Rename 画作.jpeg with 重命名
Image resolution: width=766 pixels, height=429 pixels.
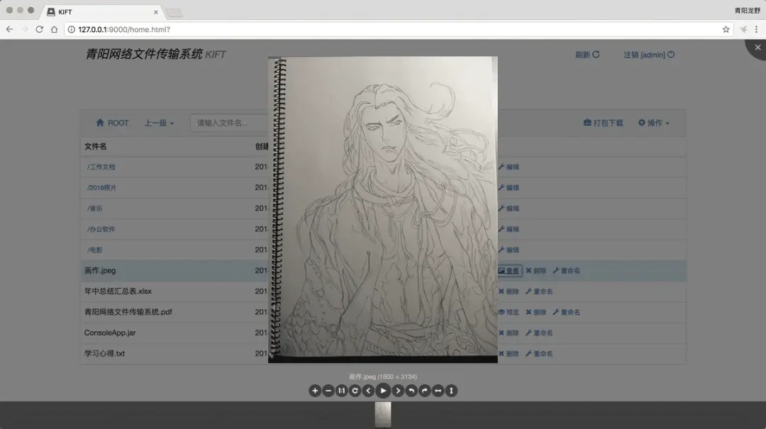coord(567,271)
